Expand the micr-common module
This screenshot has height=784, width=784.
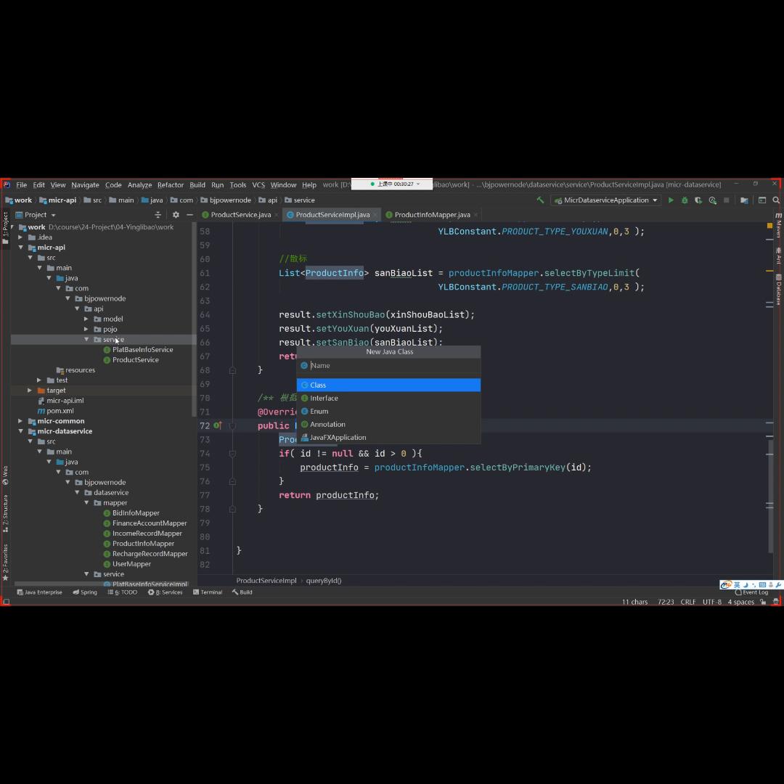pyautogui.click(x=20, y=421)
